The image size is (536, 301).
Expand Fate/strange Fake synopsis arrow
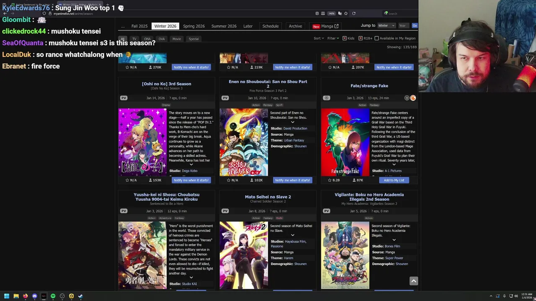394,164
